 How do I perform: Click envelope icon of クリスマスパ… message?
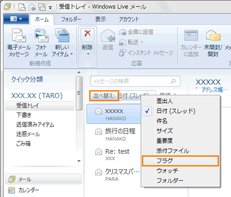pos(98,172)
